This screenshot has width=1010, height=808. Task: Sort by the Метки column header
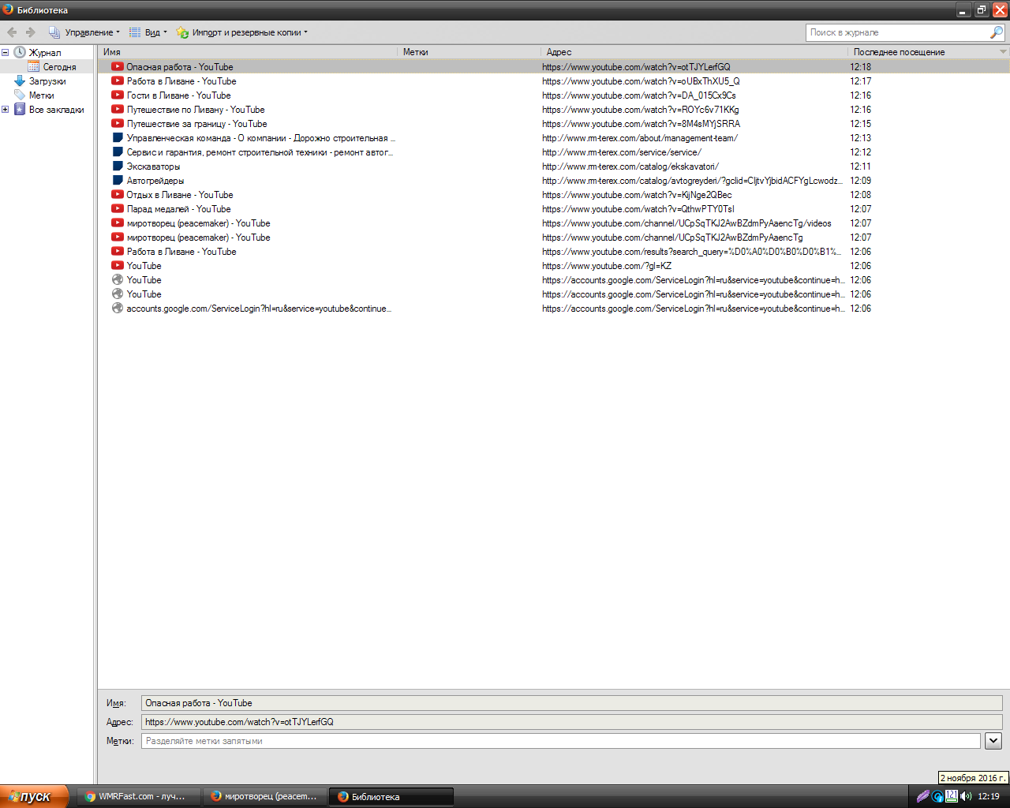469,52
